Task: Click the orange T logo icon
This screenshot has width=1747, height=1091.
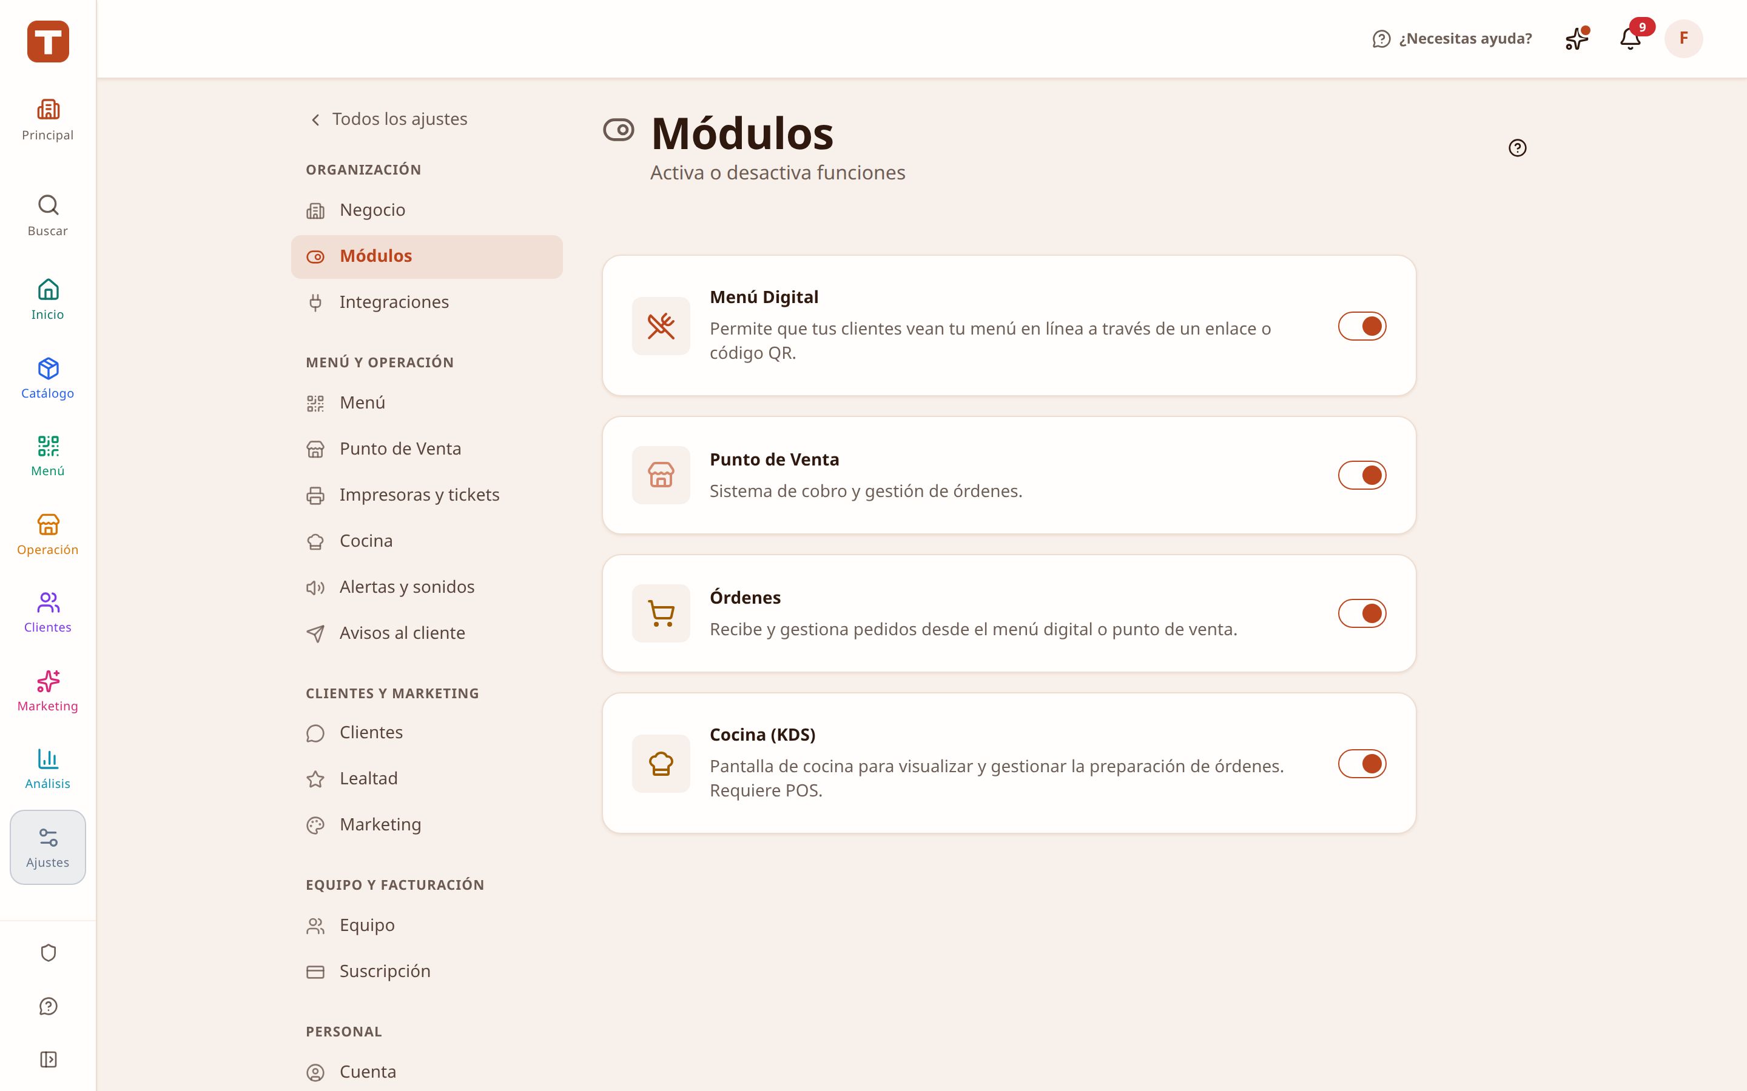Action: pos(48,41)
